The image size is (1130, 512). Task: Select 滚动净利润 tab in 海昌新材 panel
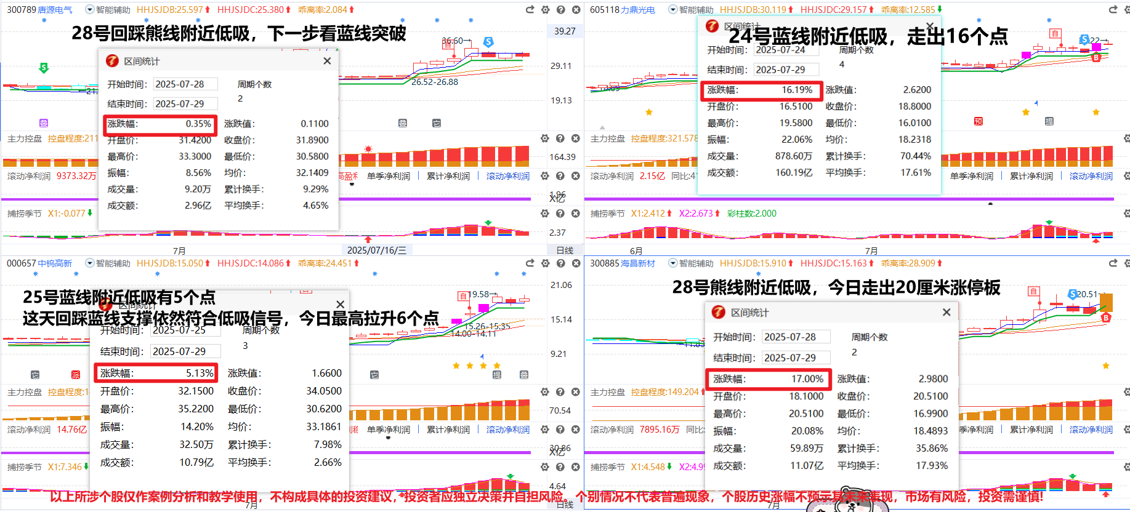point(1091,430)
